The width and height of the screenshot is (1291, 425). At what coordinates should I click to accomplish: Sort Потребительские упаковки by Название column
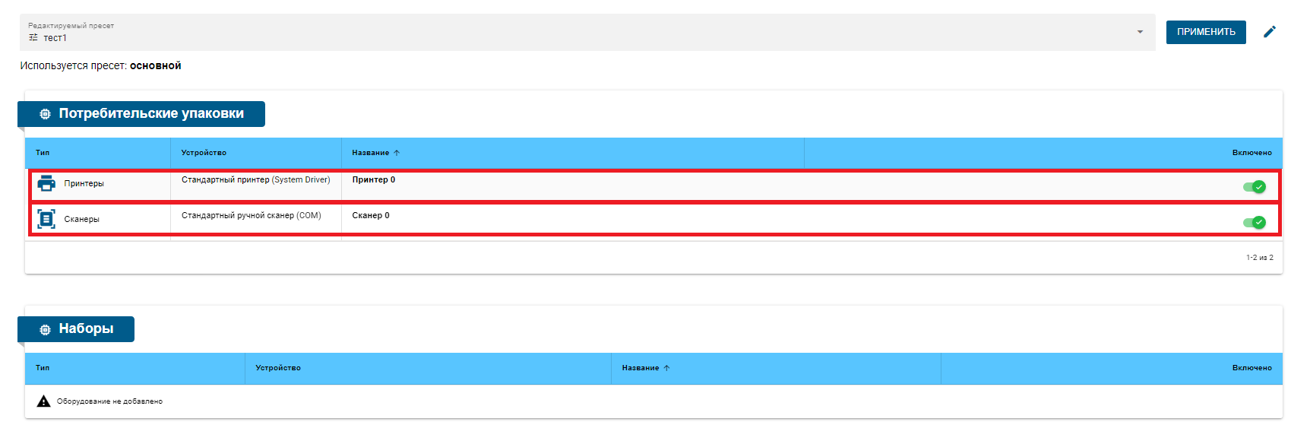[371, 153]
